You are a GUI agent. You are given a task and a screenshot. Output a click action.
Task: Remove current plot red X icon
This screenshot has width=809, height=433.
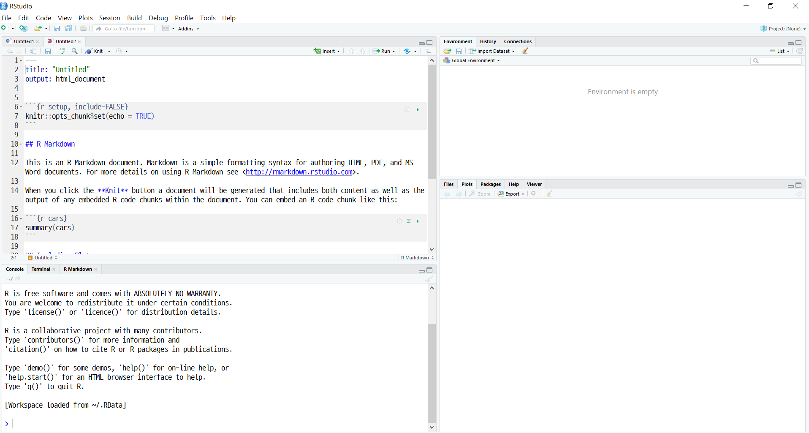coord(534,193)
